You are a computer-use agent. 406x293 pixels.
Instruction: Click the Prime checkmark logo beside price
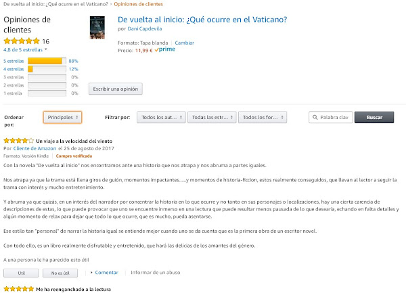tap(165, 49)
